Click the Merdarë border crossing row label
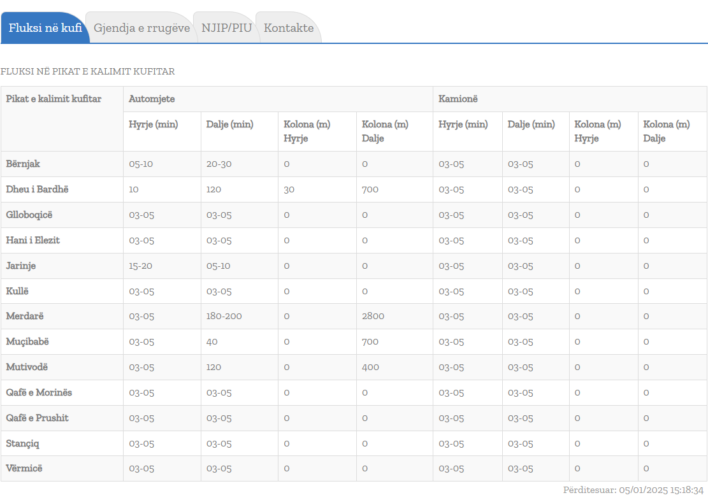 (x=25, y=316)
